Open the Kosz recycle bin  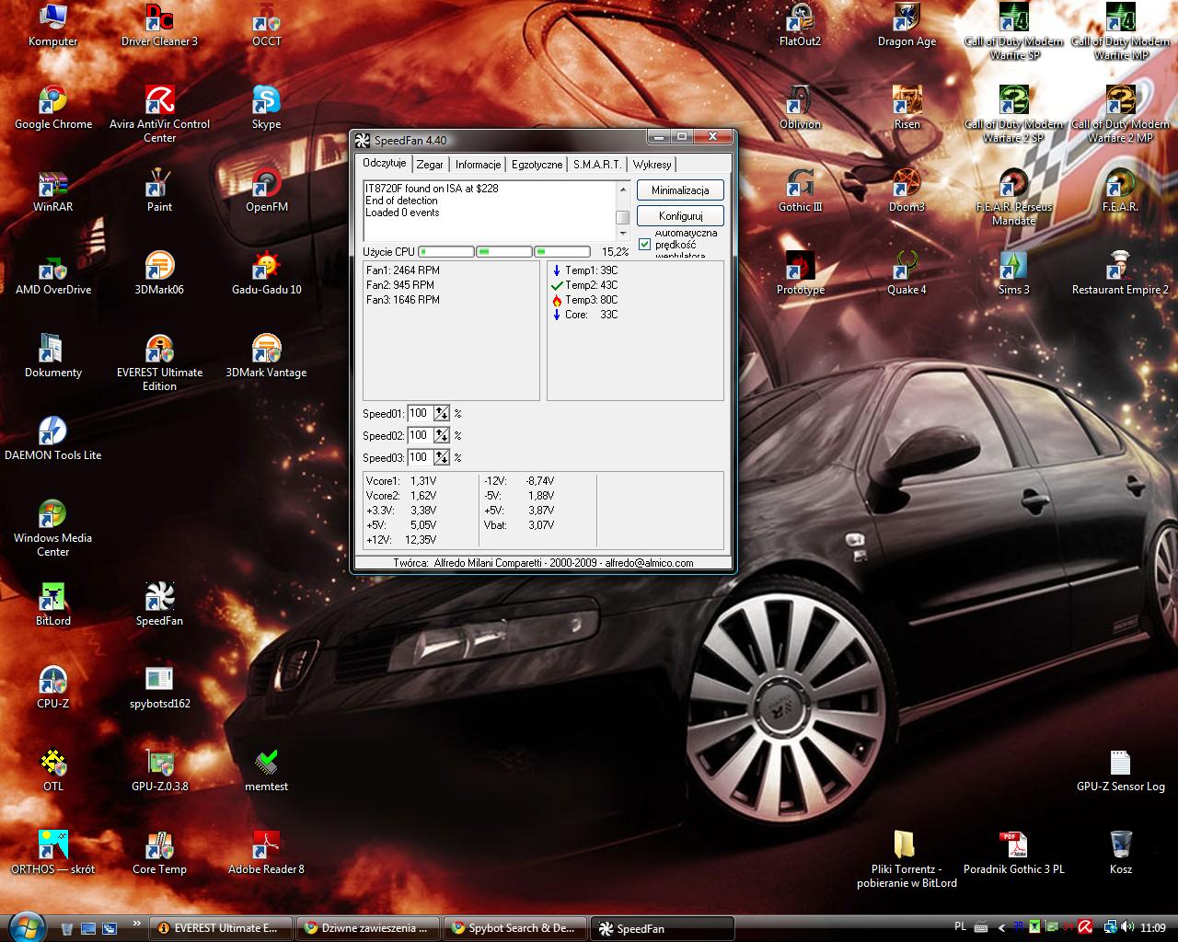[1120, 853]
